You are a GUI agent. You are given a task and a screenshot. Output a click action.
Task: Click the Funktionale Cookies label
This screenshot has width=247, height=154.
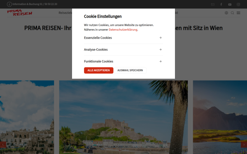[x=99, y=61]
